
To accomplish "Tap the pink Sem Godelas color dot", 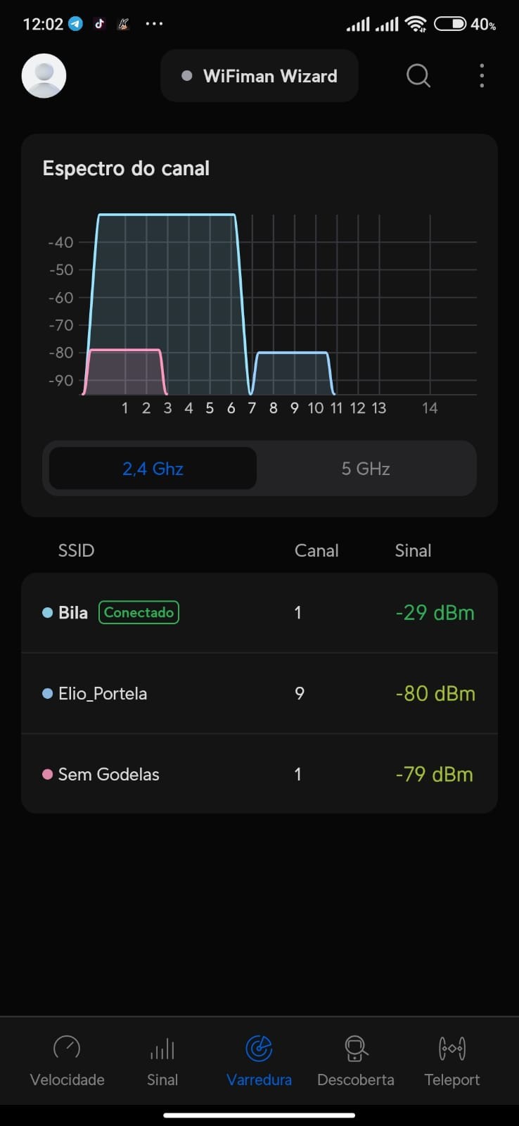I will tap(48, 774).
